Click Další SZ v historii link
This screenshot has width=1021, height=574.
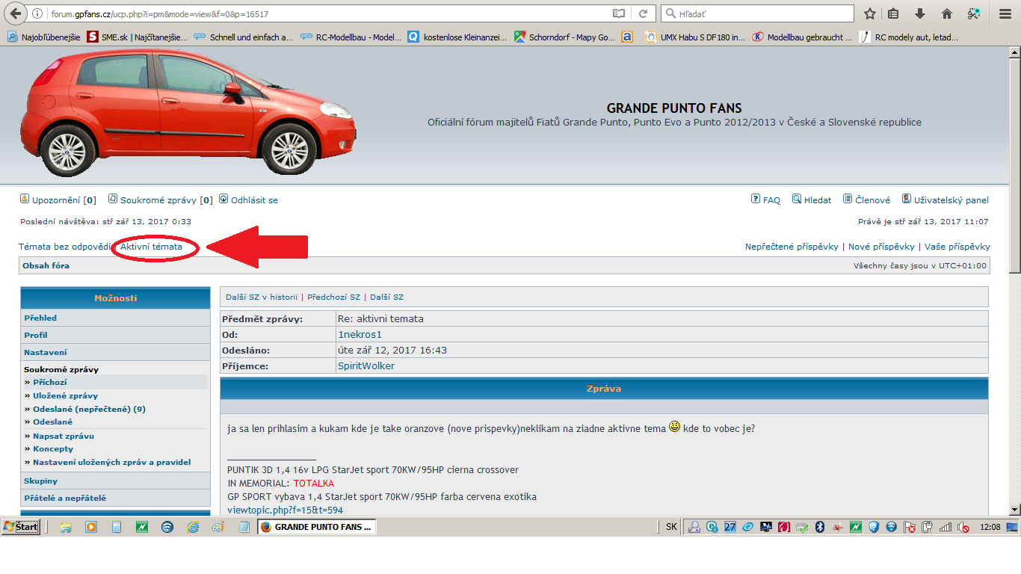tap(262, 297)
